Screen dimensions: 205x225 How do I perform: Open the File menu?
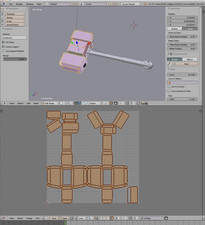click(11, 4)
